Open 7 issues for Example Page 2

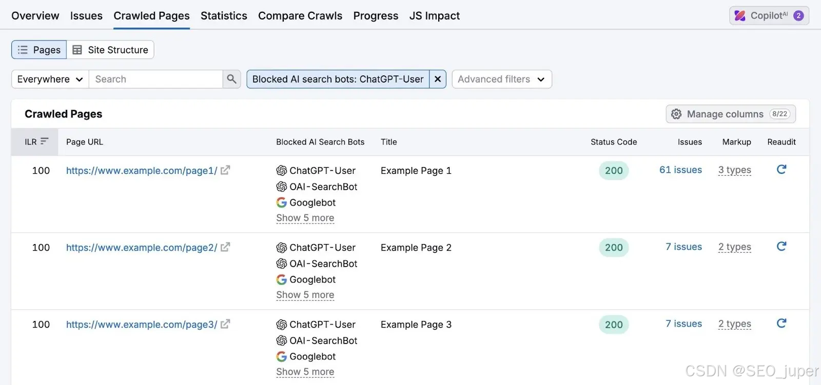683,247
